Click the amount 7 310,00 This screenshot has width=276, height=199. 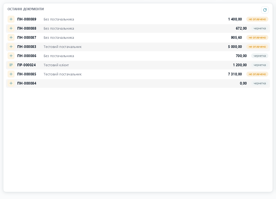[x=235, y=74]
